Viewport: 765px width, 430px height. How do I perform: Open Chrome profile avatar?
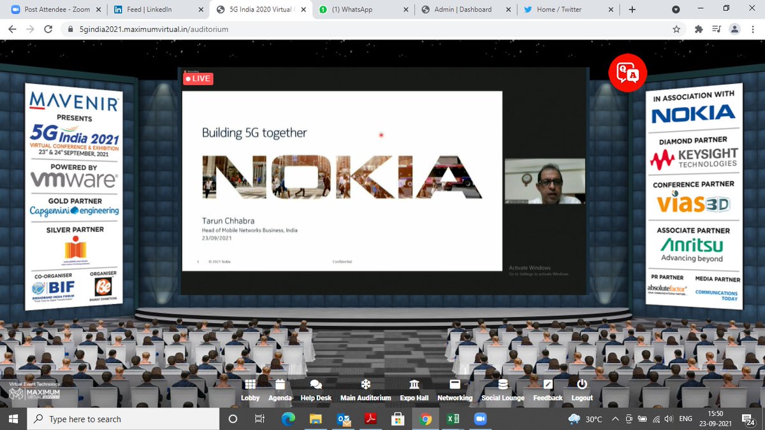pyautogui.click(x=735, y=29)
